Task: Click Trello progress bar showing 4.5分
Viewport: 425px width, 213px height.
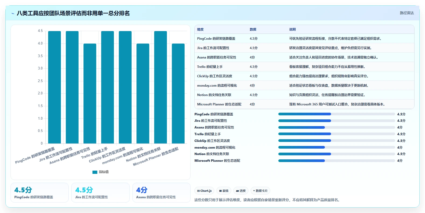Action: [336, 134]
